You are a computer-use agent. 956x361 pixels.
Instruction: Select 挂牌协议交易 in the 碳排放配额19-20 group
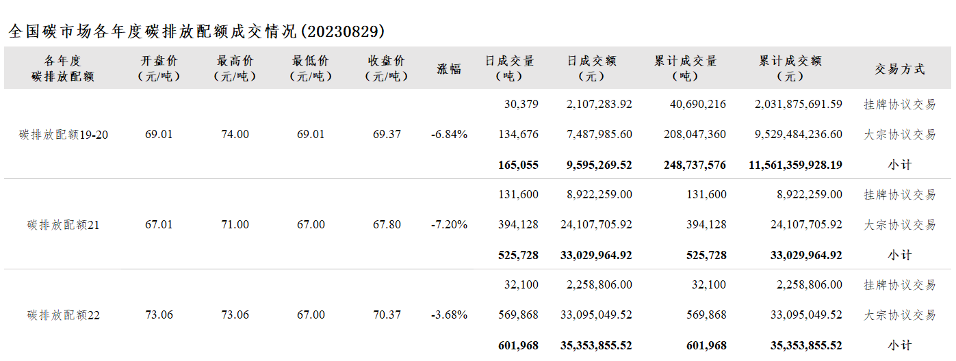coord(900,105)
